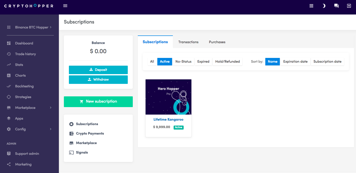356x173 pixels.
Task: Expand the Config submenu chevron
Action: pyautogui.click(x=51, y=129)
